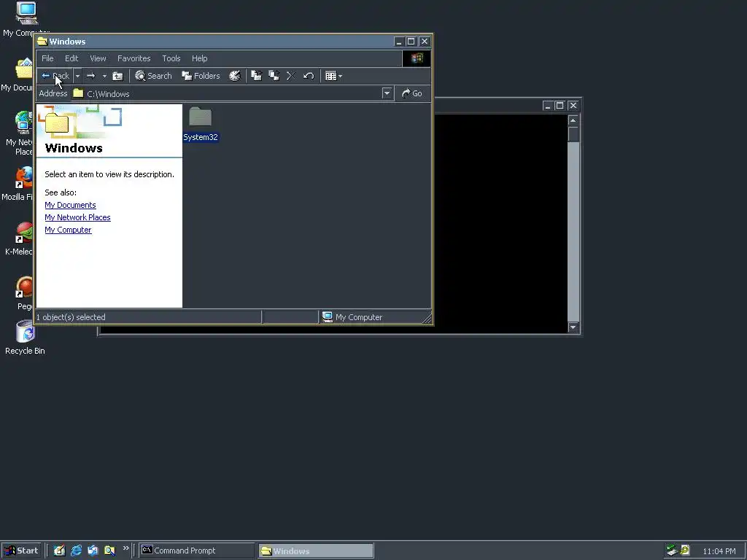
Task: Go back using the Back button
Action: tap(55, 76)
